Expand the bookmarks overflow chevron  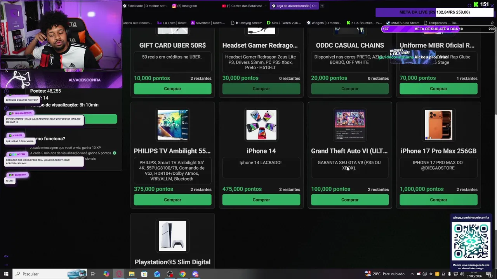[492, 23]
